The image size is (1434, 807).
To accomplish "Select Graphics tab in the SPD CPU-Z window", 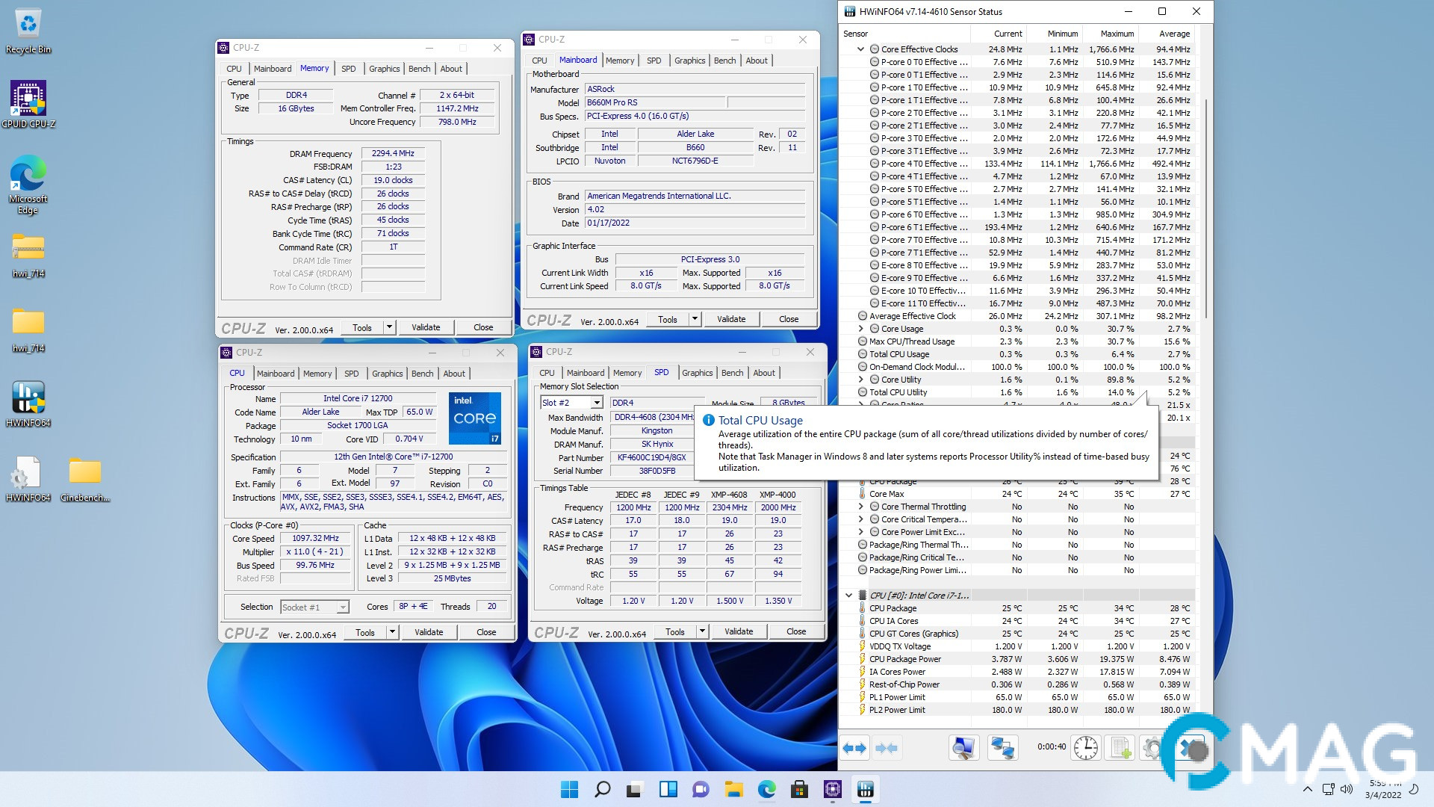I will tap(697, 373).
